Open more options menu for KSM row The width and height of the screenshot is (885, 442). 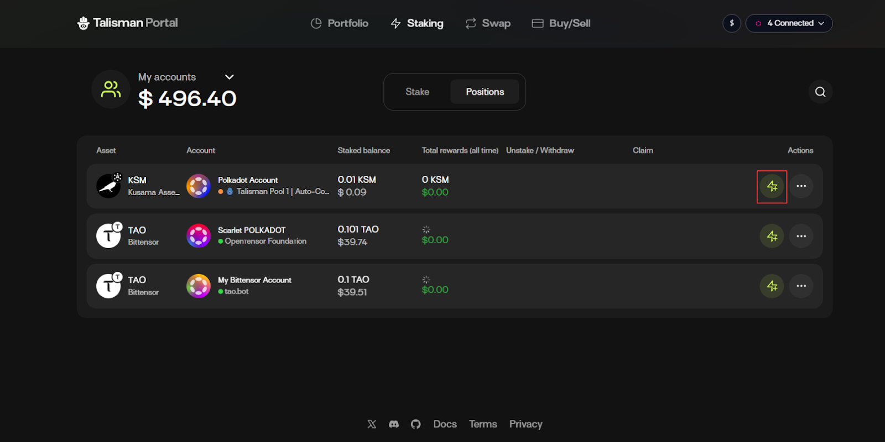point(801,186)
